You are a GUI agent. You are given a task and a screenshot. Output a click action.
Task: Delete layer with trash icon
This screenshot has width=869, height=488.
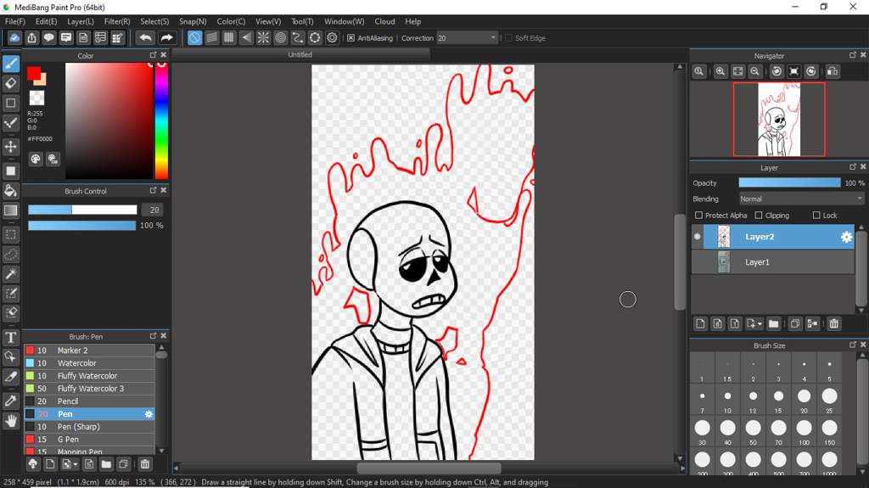[833, 324]
